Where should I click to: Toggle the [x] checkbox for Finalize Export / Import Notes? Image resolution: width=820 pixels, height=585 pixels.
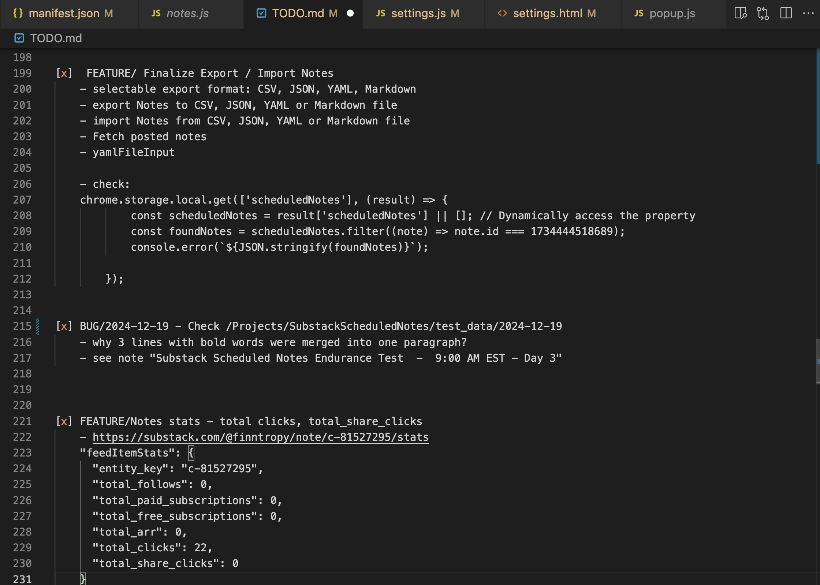(x=64, y=73)
